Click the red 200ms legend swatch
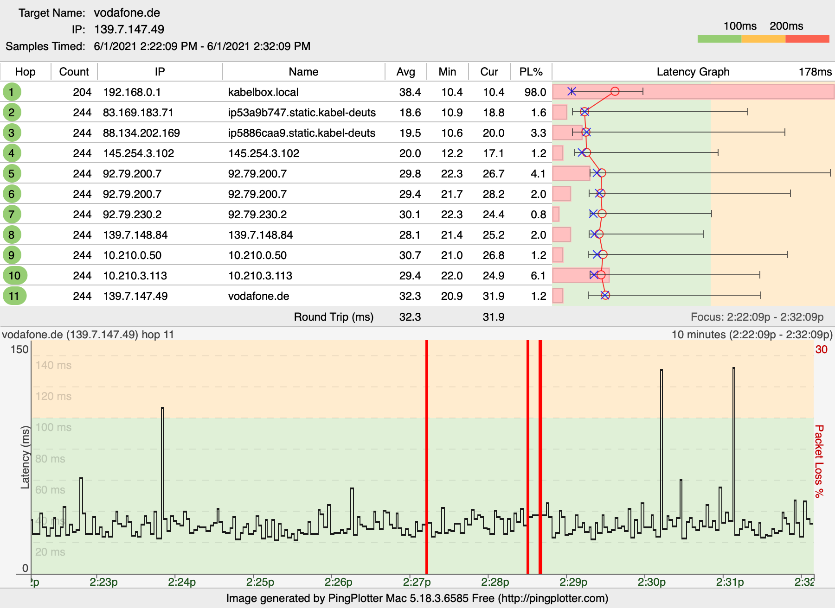Image resolution: width=835 pixels, height=608 pixels. point(807,39)
